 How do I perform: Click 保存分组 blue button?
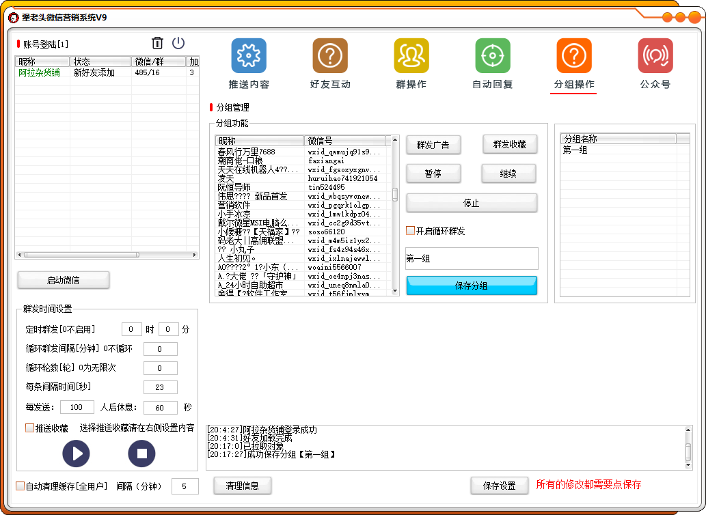[472, 286]
